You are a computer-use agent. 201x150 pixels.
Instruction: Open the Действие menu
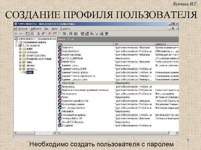point(36,29)
